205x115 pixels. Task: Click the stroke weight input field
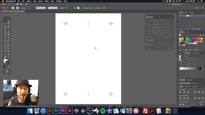click(31, 8)
